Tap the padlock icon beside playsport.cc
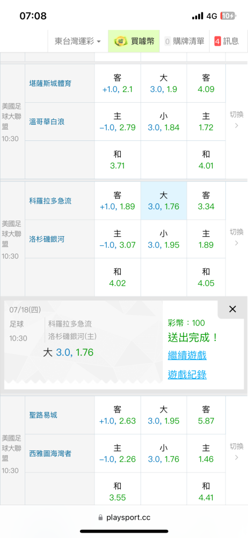Viewport: 248px width, 538px height. click(100, 518)
